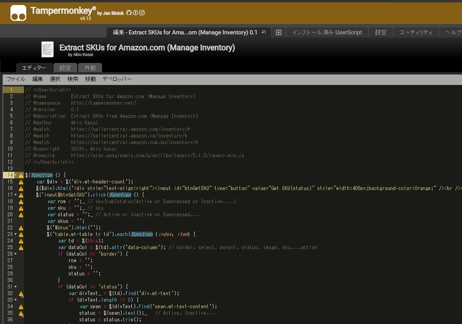The width and height of the screenshot is (462, 324).
Task: Click the '// ==UserScript==' comment line
Action: click(48, 90)
